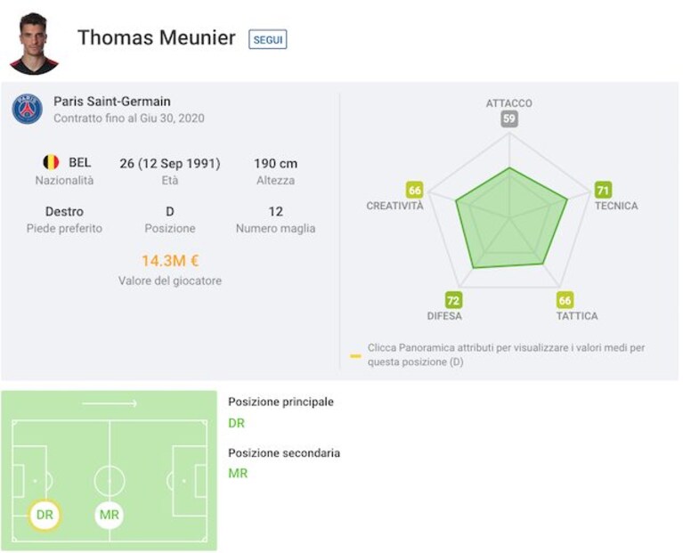Click the green MR secondary position label
The height and width of the screenshot is (553, 683).
pos(238,474)
